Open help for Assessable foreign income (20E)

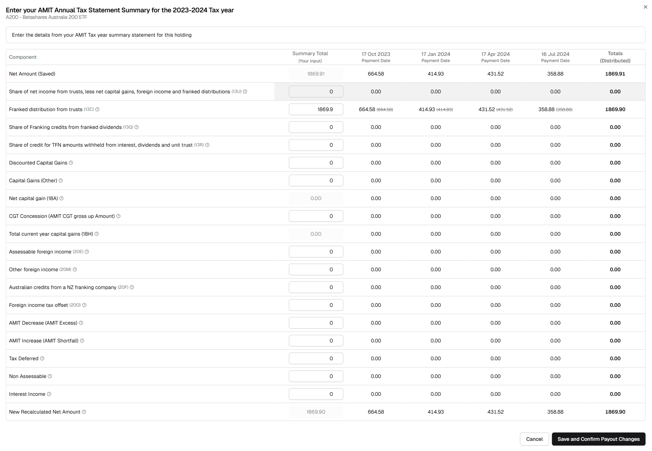click(x=87, y=252)
